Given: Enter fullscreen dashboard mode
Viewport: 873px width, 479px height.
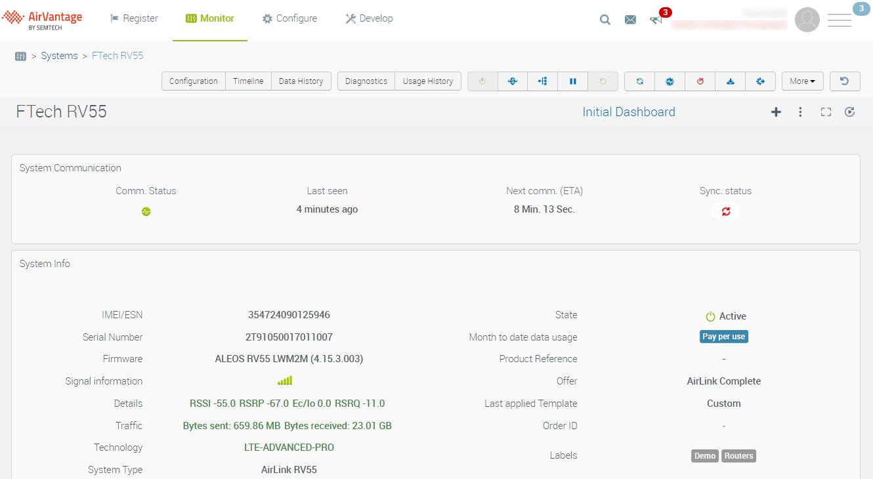Looking at the screenshot, I should [x=826, y=112].
